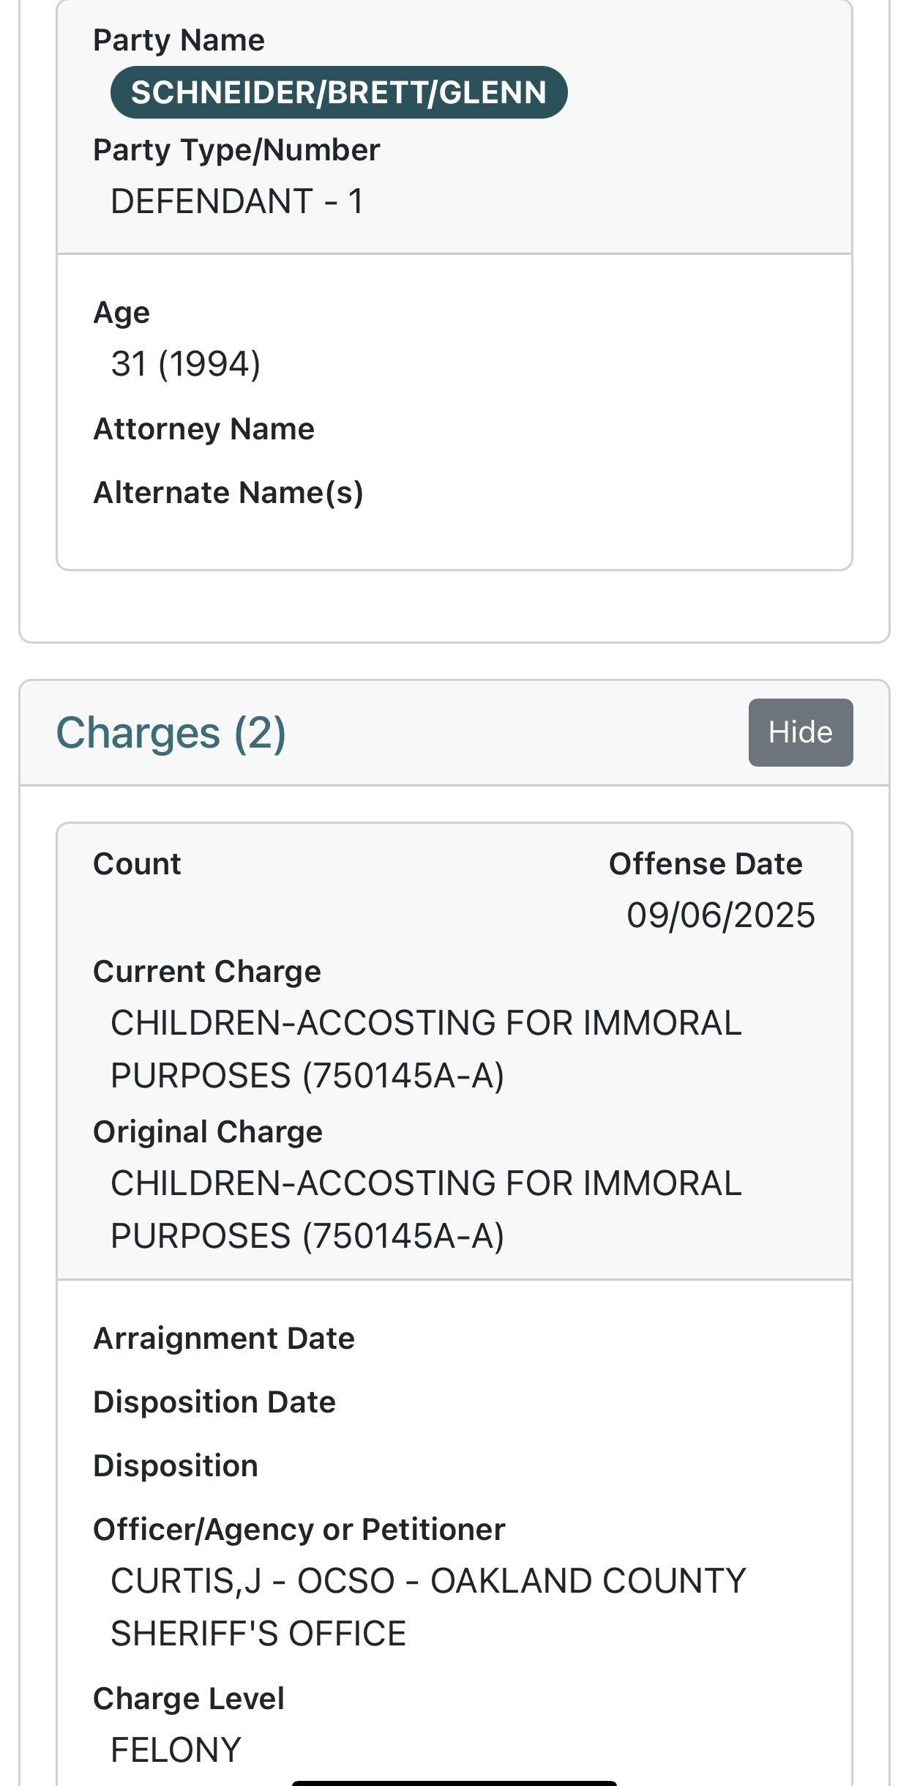Click the Disposition Date label
This screenshot has width=909, height=1786.
pyautogui.click(x=214, y=1402)
